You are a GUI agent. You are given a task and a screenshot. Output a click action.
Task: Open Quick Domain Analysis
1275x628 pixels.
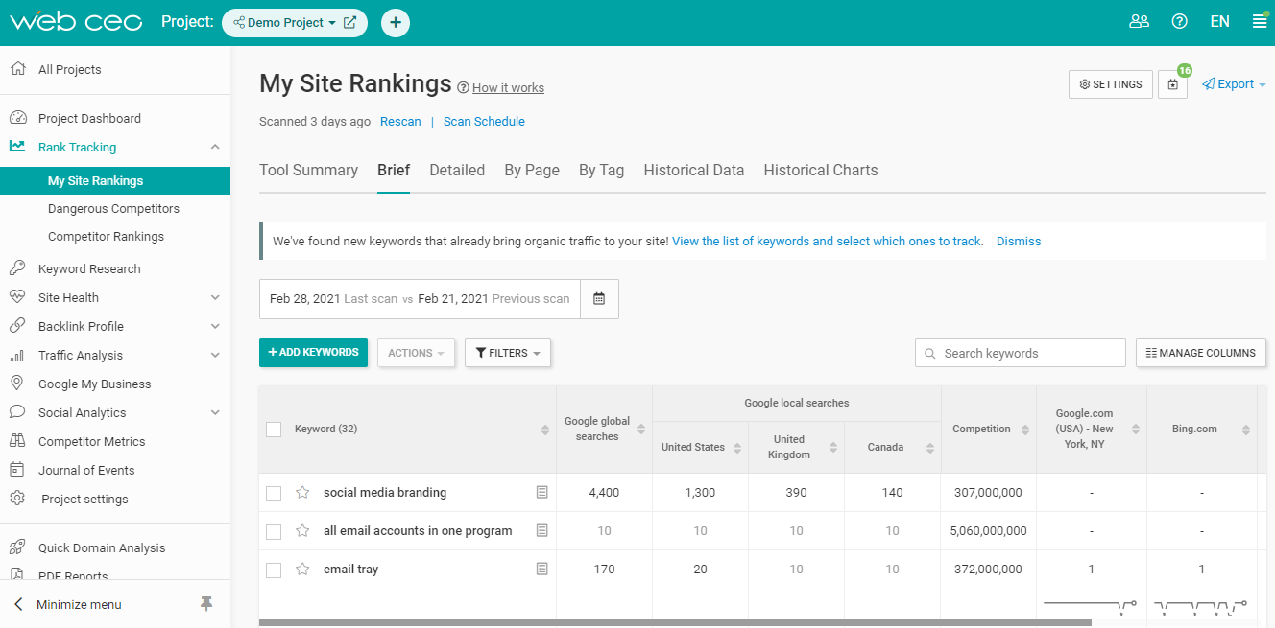coord(102,547)
